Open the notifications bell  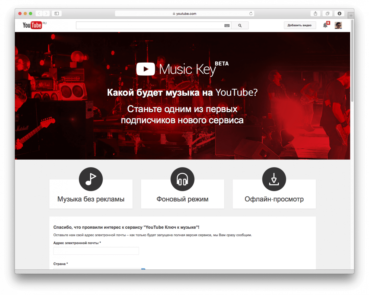tap(325, 25)
